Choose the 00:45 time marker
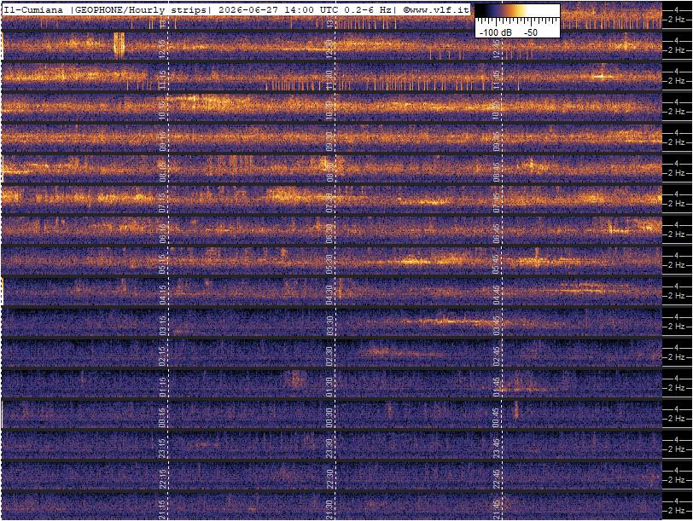Screen dimensions: 693x521 point(496,417)
